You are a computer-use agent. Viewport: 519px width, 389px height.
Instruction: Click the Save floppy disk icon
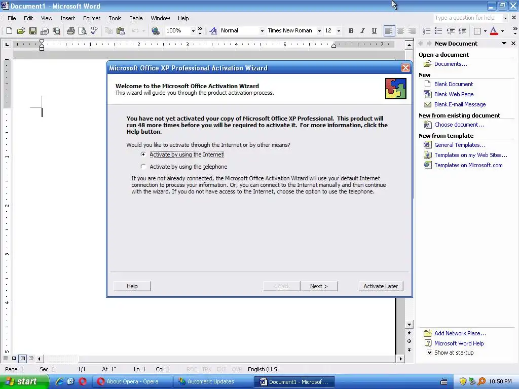[x=33, y=31]
